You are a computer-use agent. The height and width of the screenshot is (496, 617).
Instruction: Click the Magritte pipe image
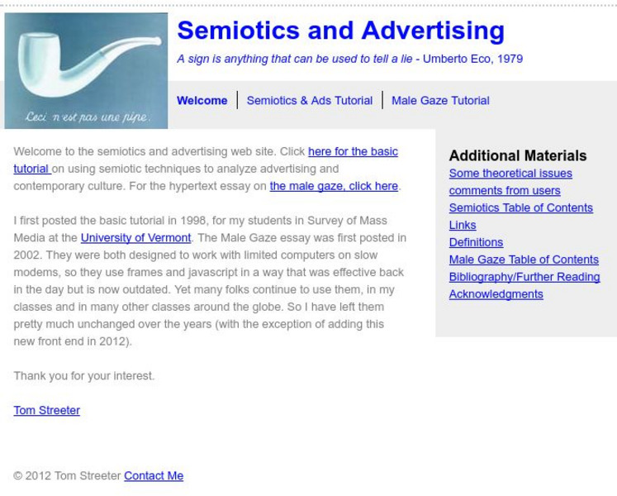pos(86,71)
